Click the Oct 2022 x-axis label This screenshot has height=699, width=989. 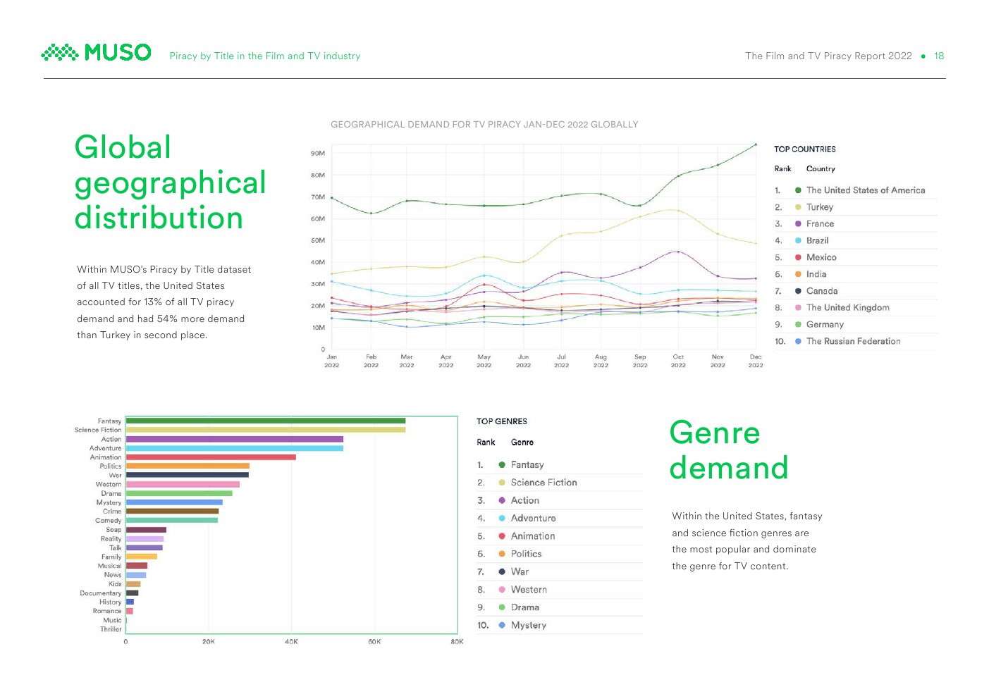pyautogui.click(x=678, y=361)
